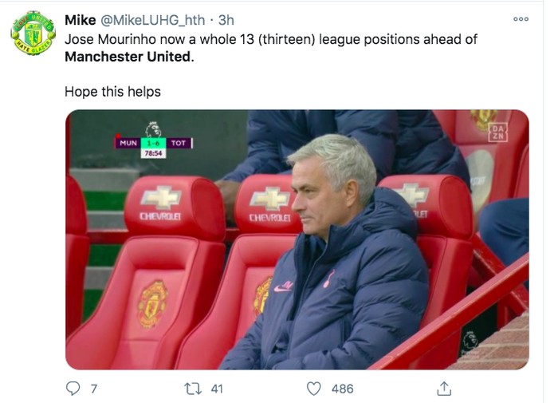
Task: Click the reply speech bubble icon
Action: coord(73,389)
